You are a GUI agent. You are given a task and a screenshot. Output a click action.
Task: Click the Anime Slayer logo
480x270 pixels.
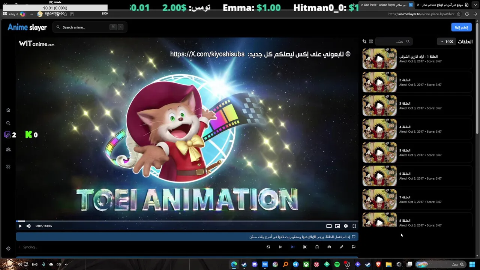tap(27, 27)
